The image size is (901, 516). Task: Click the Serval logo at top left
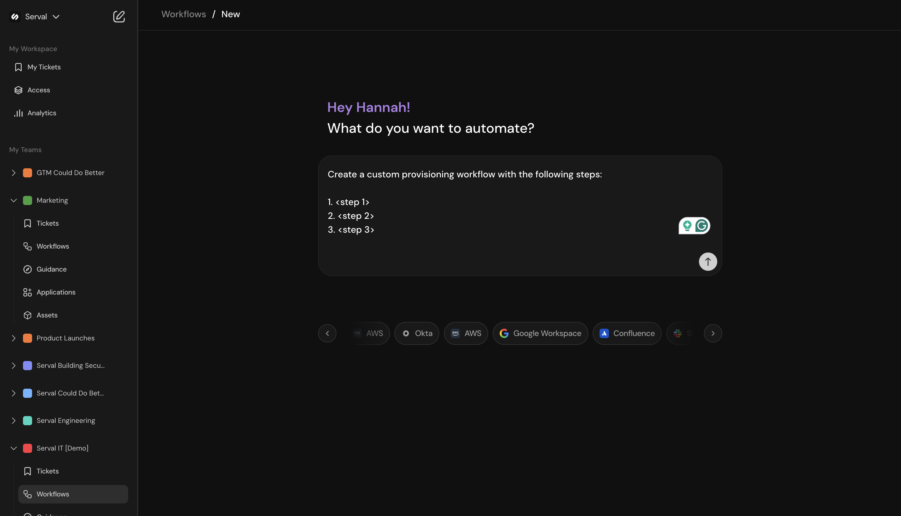click(x=15, y=16)
